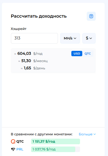
Task: Open the PRL coin link
Action: tap(20, 149)
